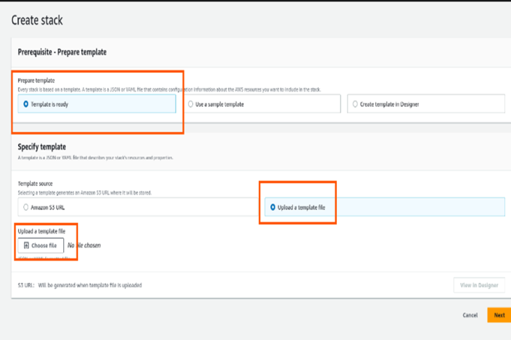
Task: Click the S3 URL will be generated text
Action: click(x=80, y=286)
